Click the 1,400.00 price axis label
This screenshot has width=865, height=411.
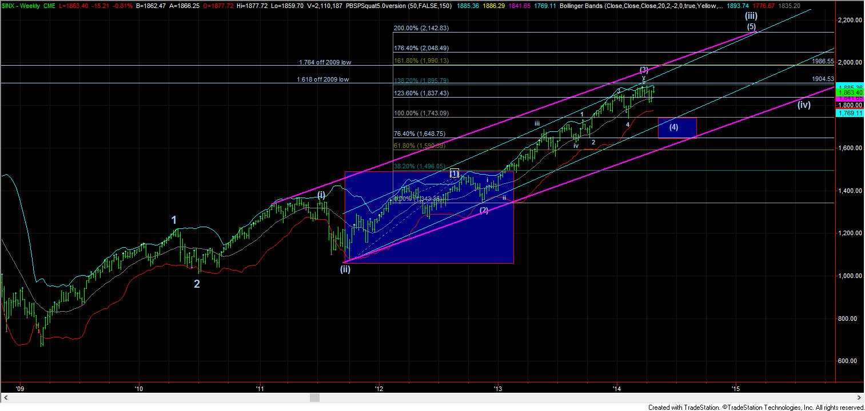(x=849, y=191)
